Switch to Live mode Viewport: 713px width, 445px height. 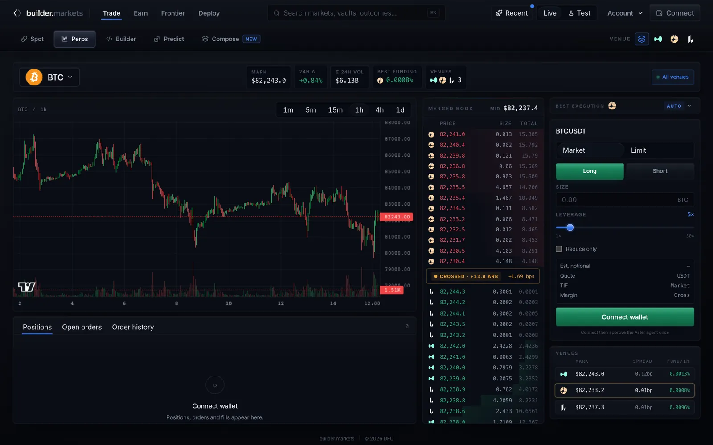coord(550,13)
